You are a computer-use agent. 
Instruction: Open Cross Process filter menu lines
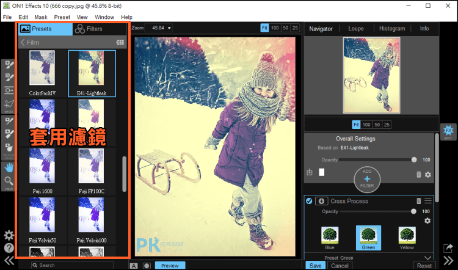(x=428, y=201)
